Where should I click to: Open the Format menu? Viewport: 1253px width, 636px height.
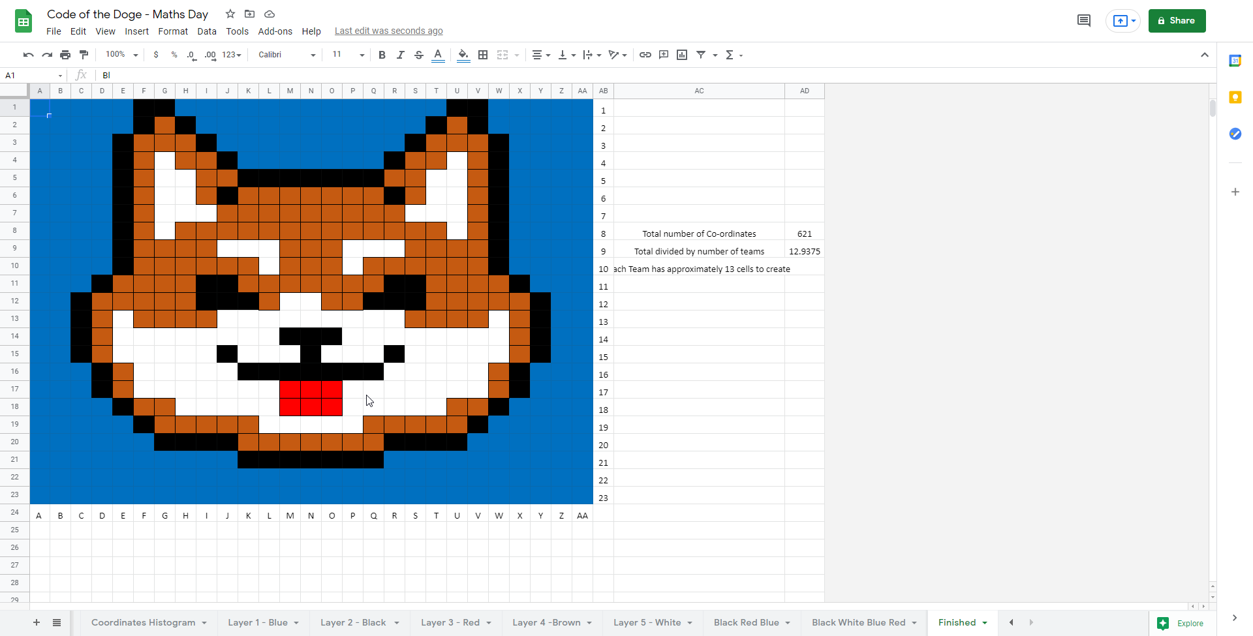(173, 31)
